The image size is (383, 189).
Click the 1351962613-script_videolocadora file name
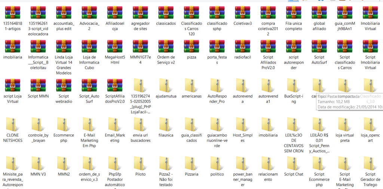pyautogui.click(x=38, y=28)
